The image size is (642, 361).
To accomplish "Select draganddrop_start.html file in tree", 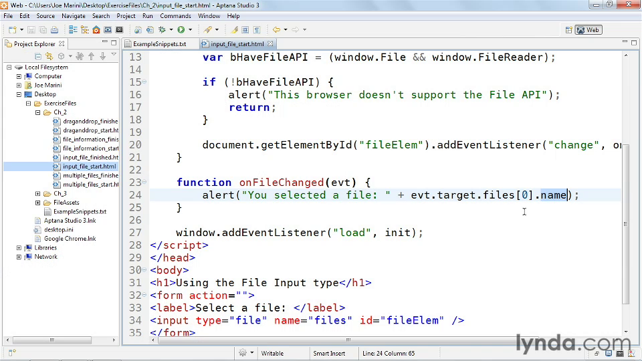I will pos(90,130).
